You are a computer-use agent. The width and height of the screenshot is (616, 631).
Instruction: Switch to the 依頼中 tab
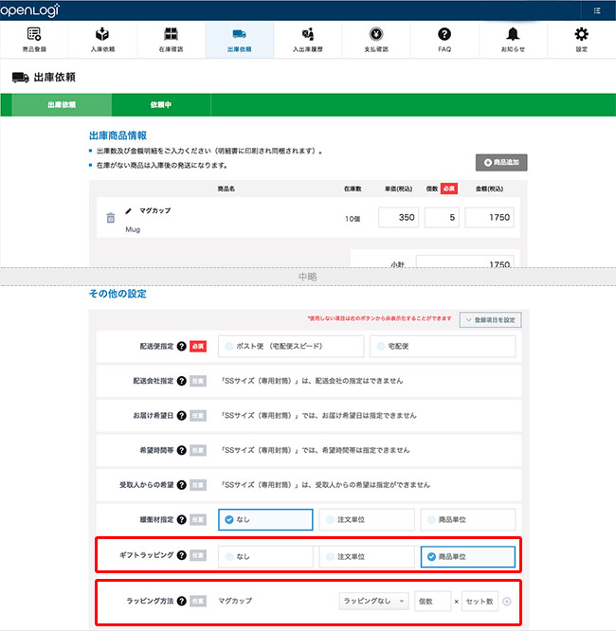tap(161, 104)
